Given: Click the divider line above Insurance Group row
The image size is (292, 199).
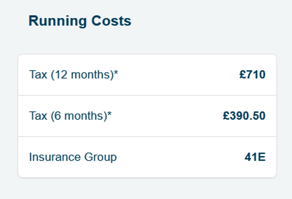Looking at the screenshot, I should (x=147, y=137).
